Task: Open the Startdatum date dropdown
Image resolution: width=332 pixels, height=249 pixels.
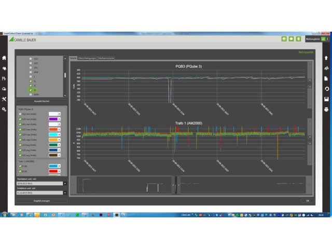Action: pyautogui.click(x=65, y=183)
